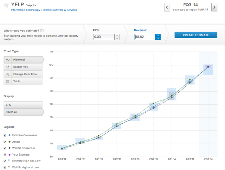
Task: Display Revenue data in the chart
Action: (x=24, y=112)
